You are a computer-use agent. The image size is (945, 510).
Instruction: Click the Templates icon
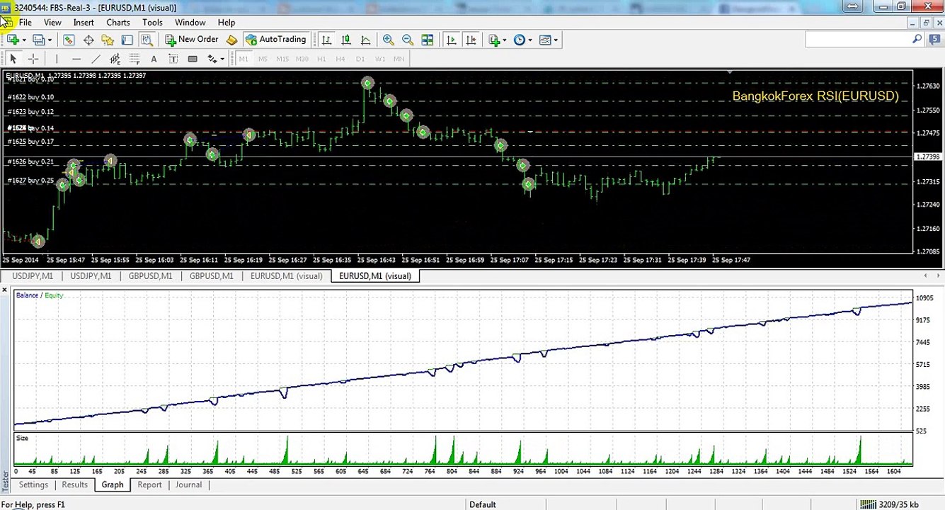(x=545, y=40)
